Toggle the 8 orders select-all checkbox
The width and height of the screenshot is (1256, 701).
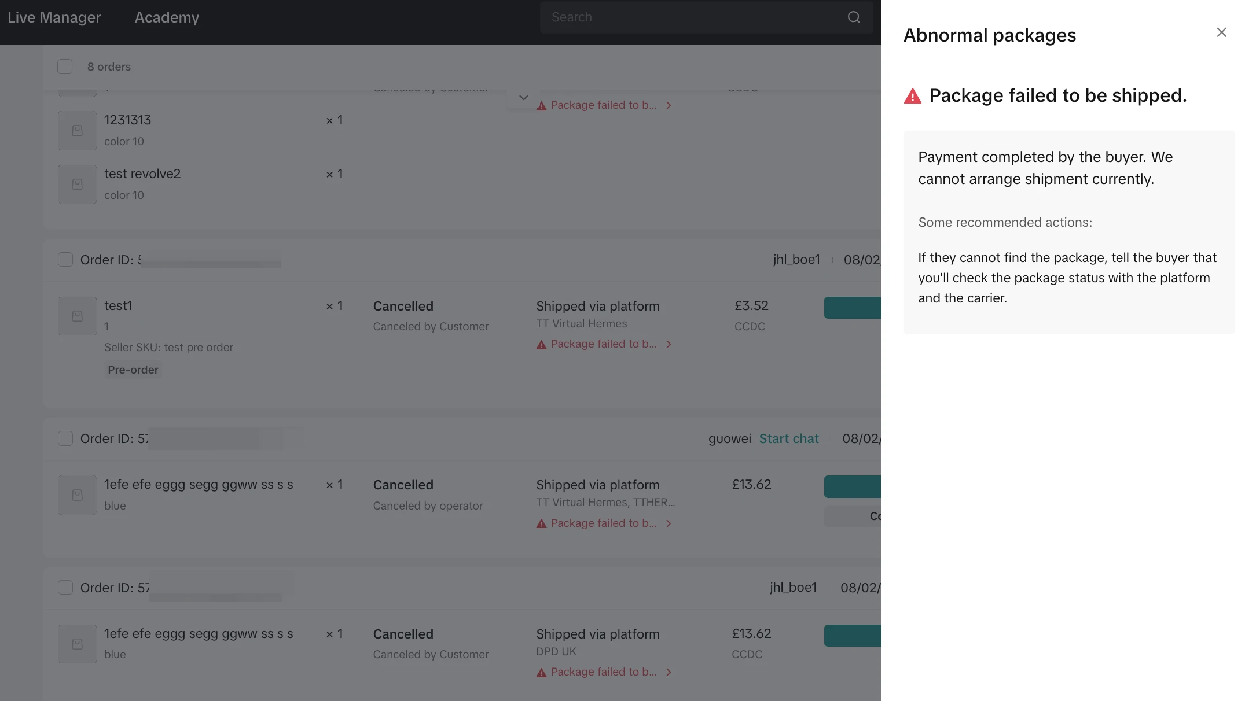point(65,67)
